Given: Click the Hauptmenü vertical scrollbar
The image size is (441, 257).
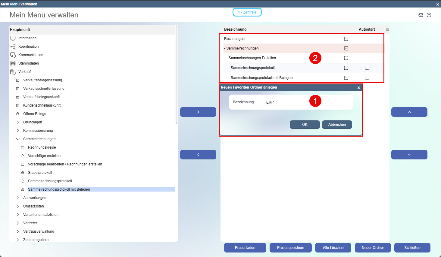Looking at the screenshot, I should [177, 74].
